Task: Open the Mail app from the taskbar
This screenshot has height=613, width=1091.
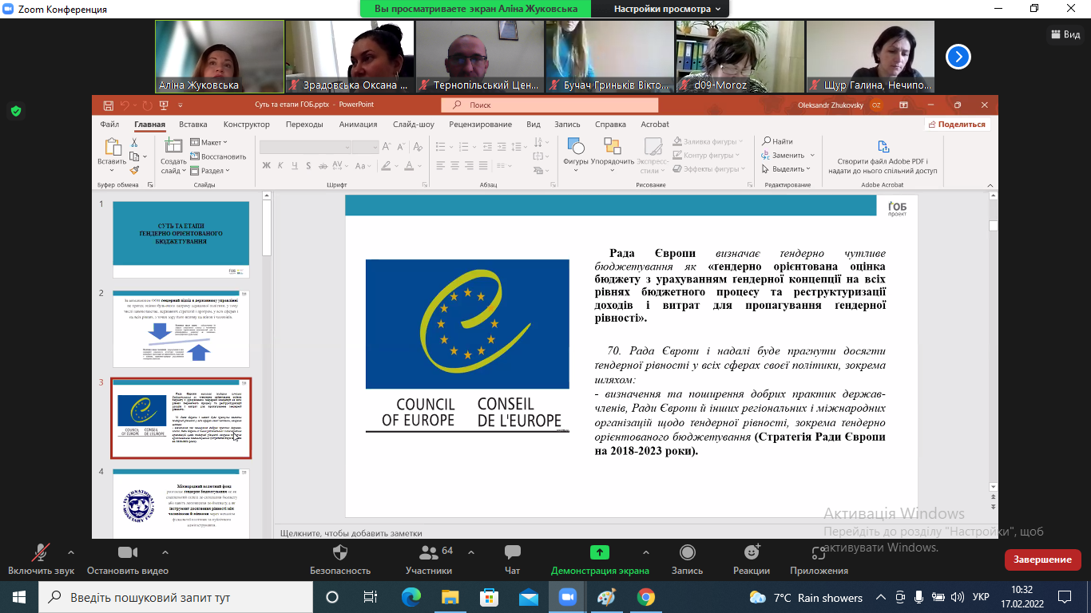Action: pos(529,597)
